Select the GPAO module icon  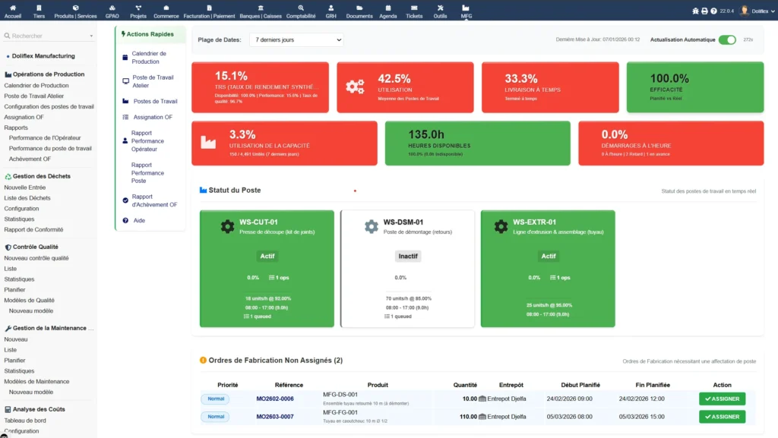click(x=111, y=8)
